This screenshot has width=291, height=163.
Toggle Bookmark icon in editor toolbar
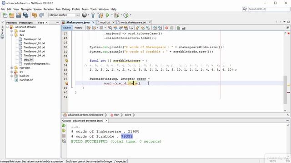click(x=148, y=28)
